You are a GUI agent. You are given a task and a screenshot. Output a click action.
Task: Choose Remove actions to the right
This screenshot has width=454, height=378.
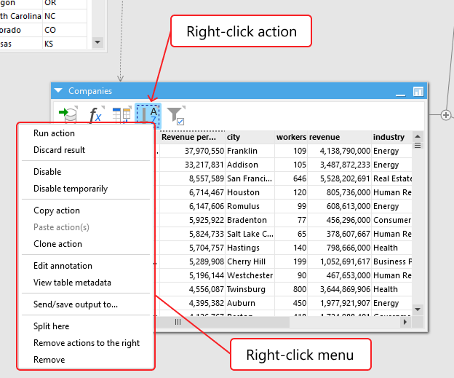86,343
